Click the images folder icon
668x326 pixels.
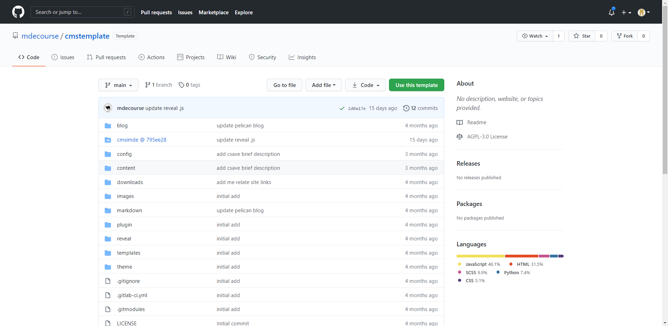108,196
